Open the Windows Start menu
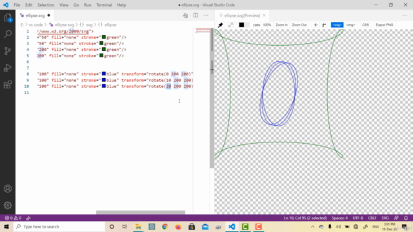The image size is (413, 232). pos(6,226)
